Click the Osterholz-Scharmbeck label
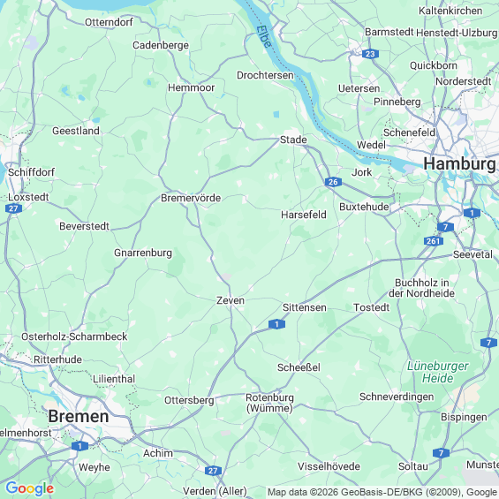This screenshot has width=499, height=499. pos(74,336)
